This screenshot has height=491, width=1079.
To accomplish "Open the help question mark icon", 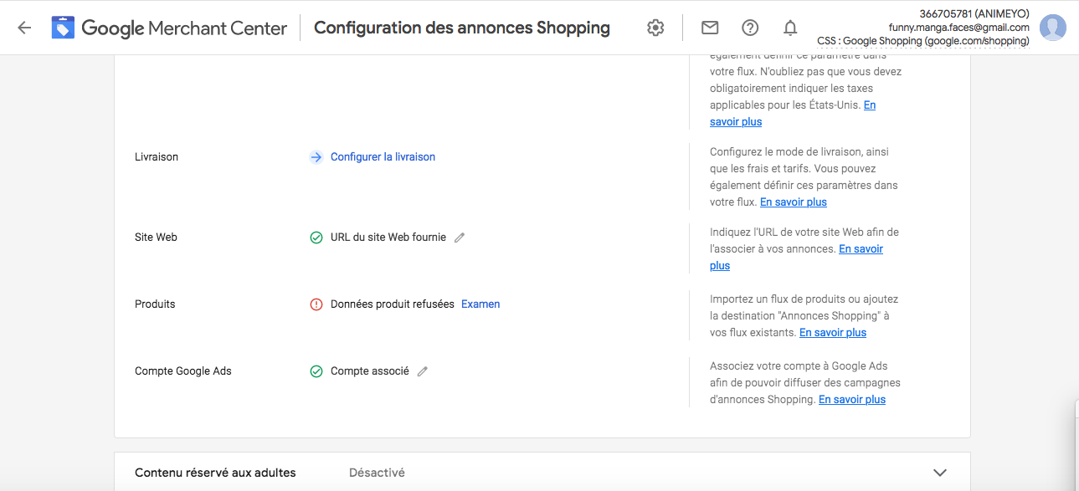I will (749, 27).
